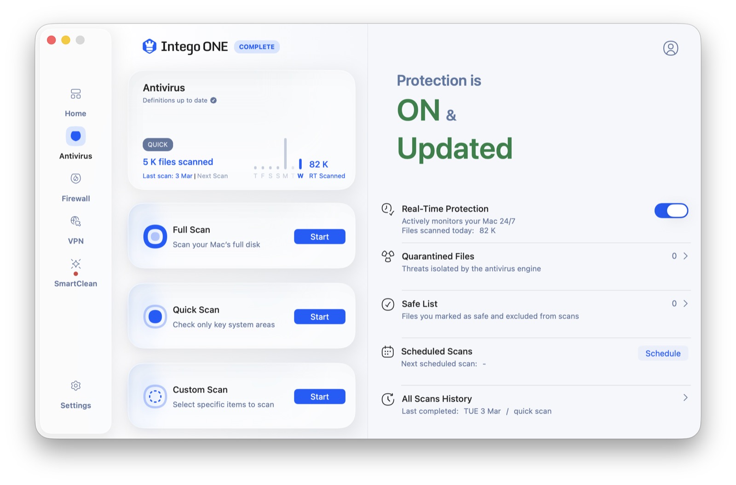736x485 pixels.
Task: Click the Quick Scan circle icon
Action: pos(155,317)
